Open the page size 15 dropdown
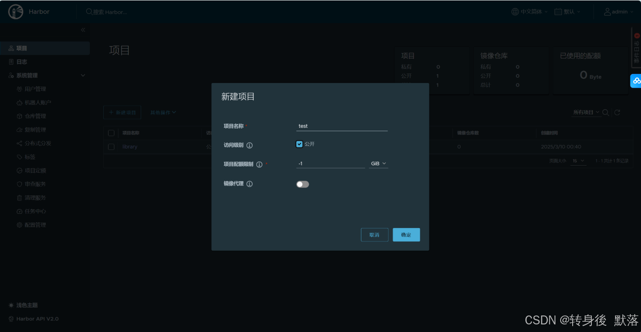 pyautogui.click(x=578, y=161)
